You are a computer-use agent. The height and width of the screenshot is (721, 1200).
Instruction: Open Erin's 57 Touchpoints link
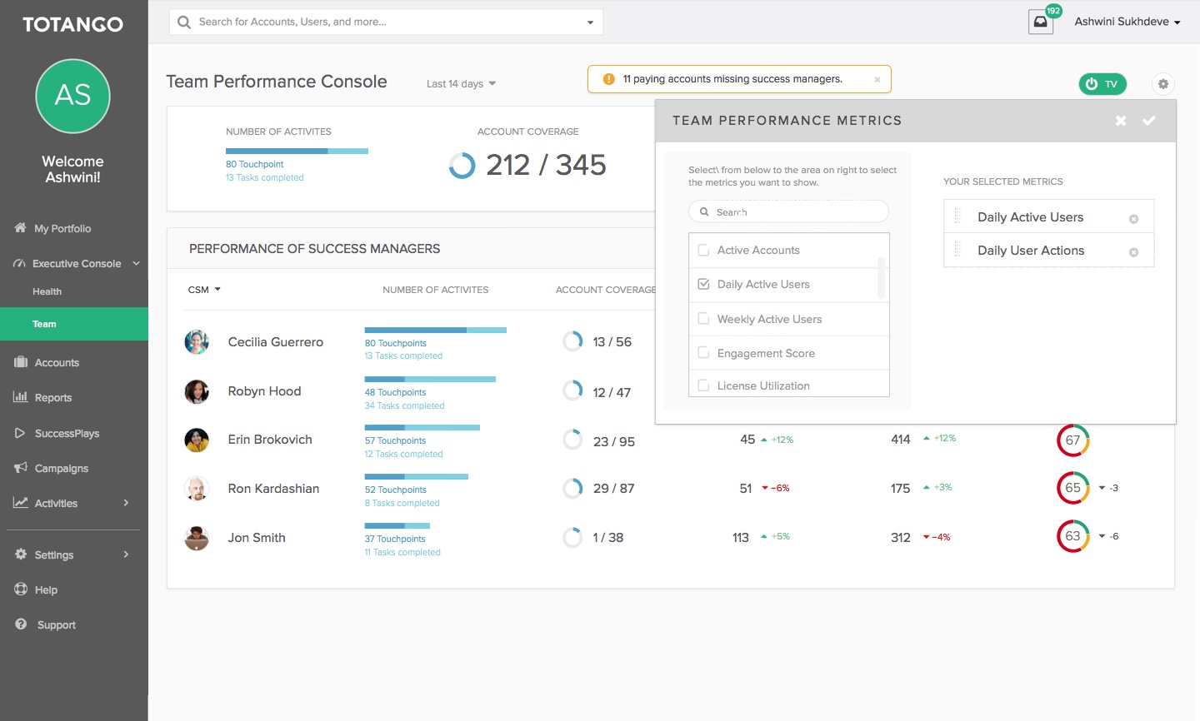395,440
